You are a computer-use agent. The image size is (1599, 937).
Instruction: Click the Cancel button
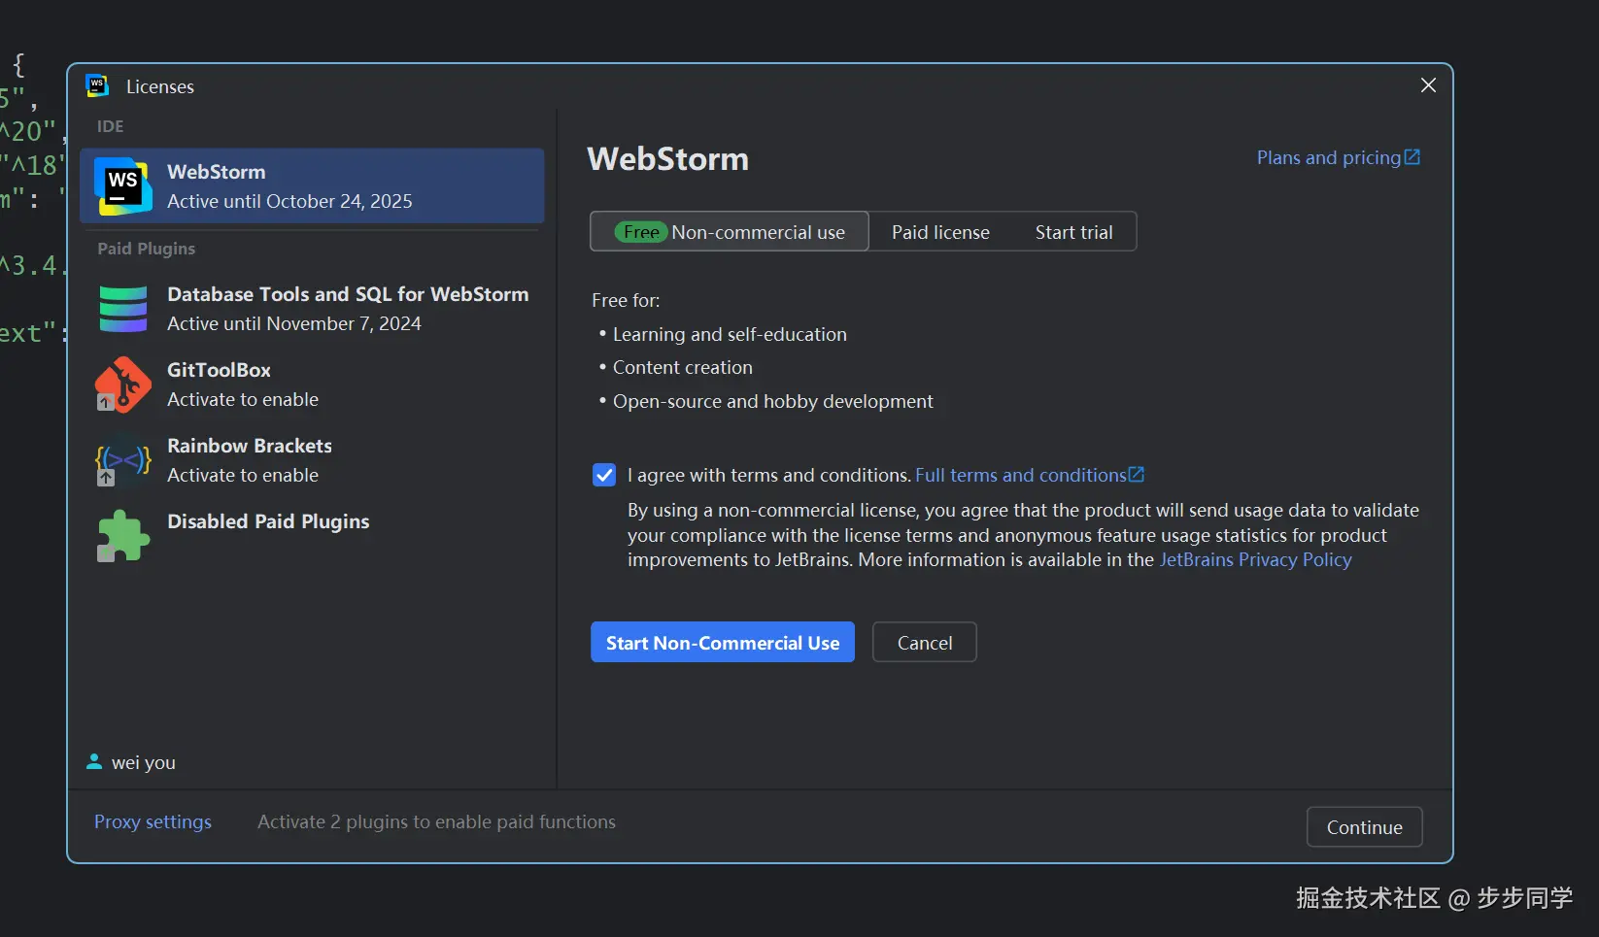point(925,642)
